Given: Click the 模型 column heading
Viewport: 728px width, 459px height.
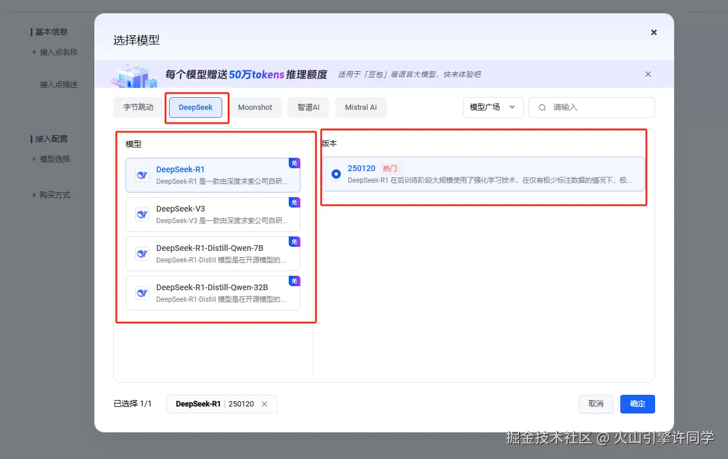Looking at the screenshot, I should (134, 144).
